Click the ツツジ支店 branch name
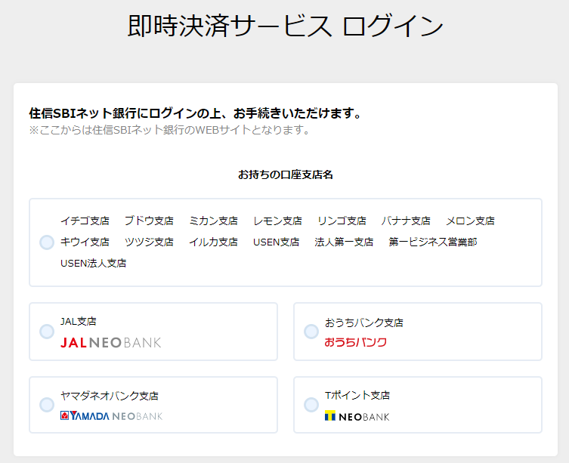 click(149, 242)
